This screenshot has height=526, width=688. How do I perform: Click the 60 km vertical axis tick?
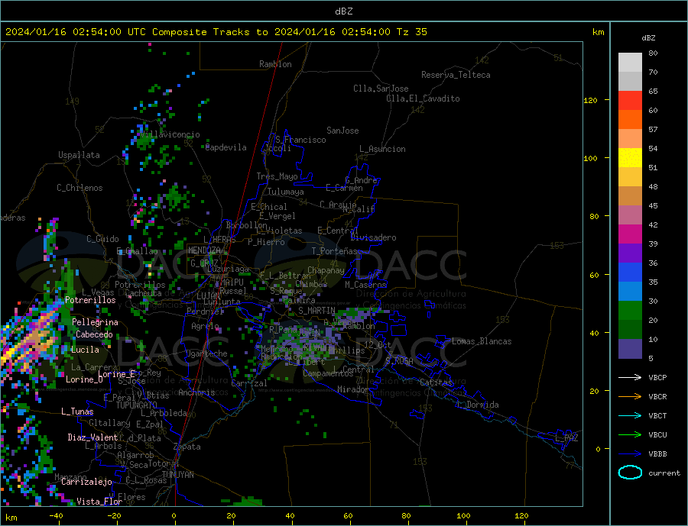pos(594,276)
